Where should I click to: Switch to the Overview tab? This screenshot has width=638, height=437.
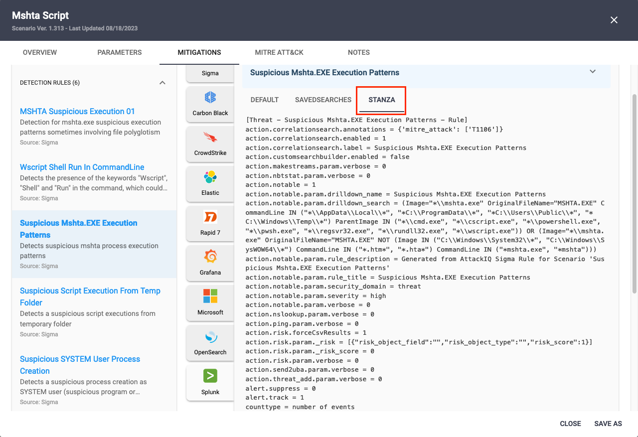click(x=40, y=52)
